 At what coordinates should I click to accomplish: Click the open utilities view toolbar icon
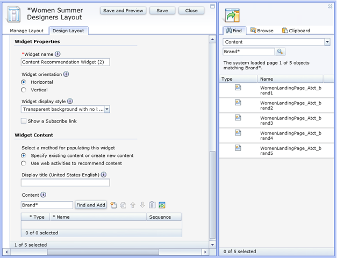(162, 205)
